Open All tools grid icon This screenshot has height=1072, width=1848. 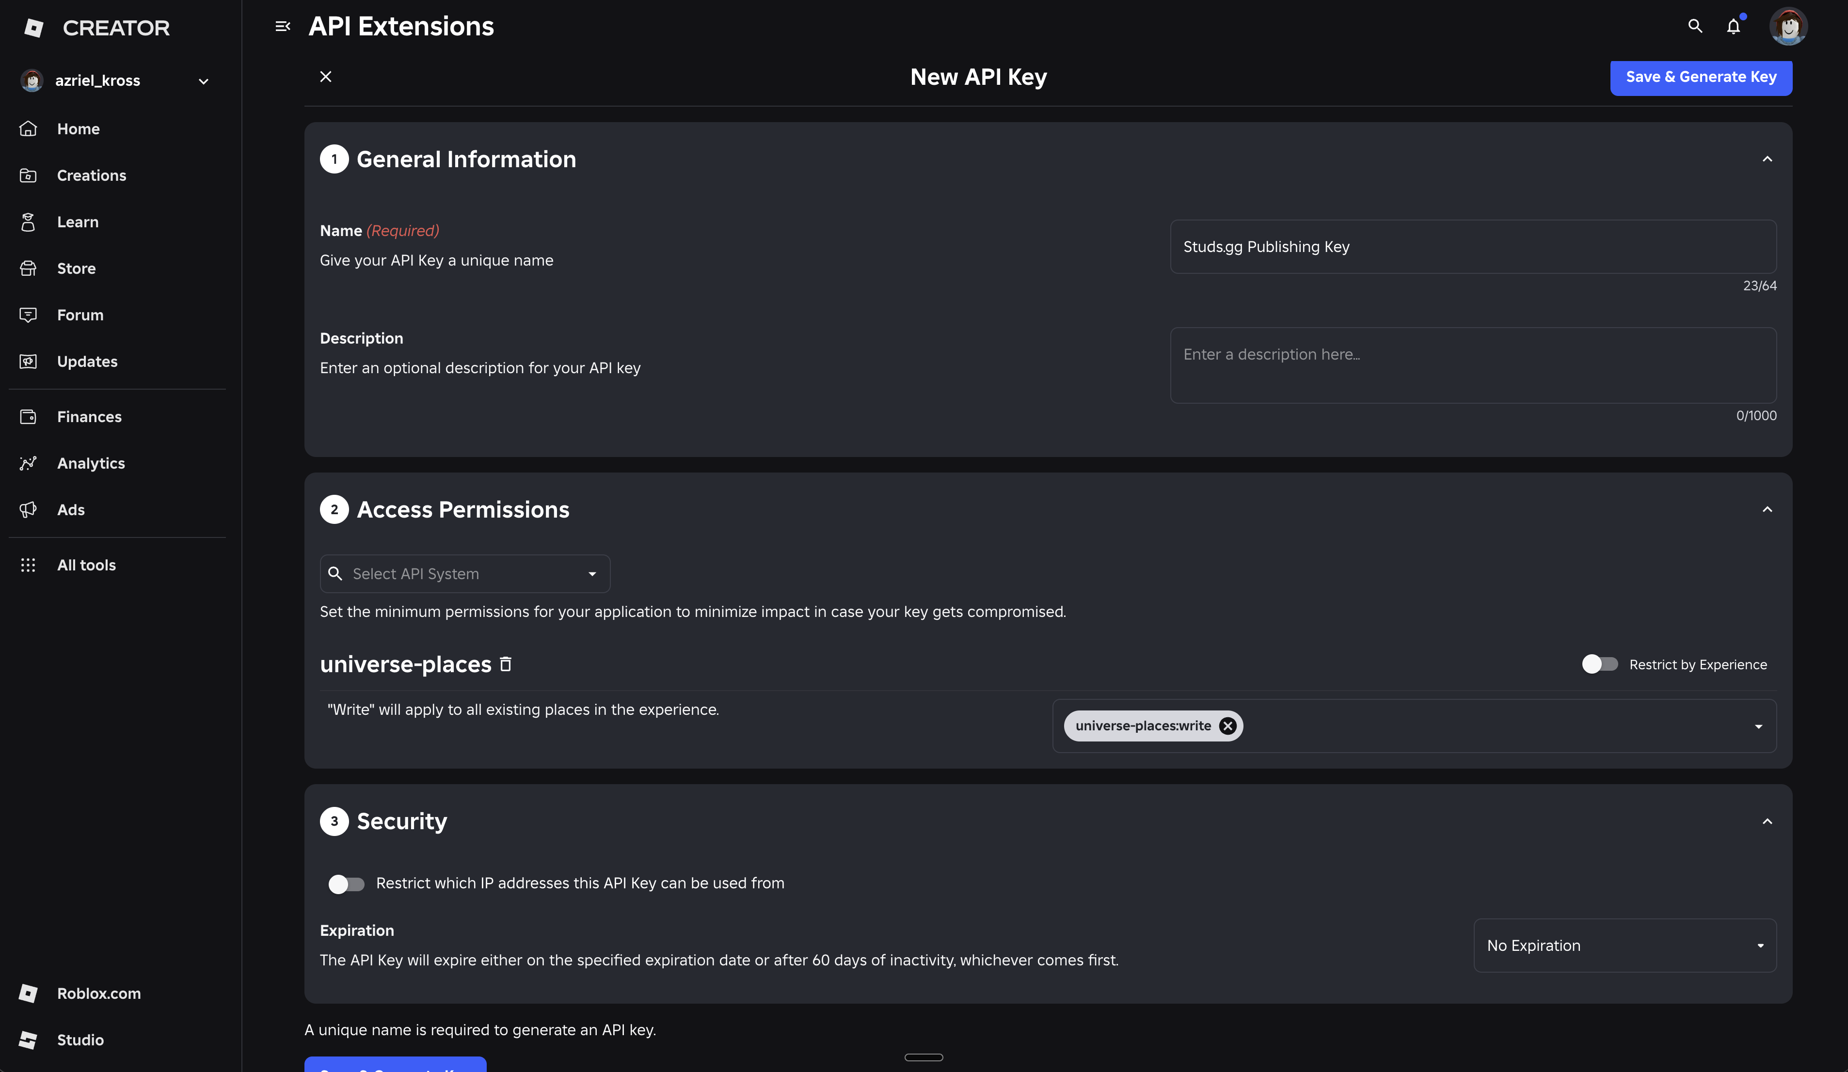pos(28,565)
